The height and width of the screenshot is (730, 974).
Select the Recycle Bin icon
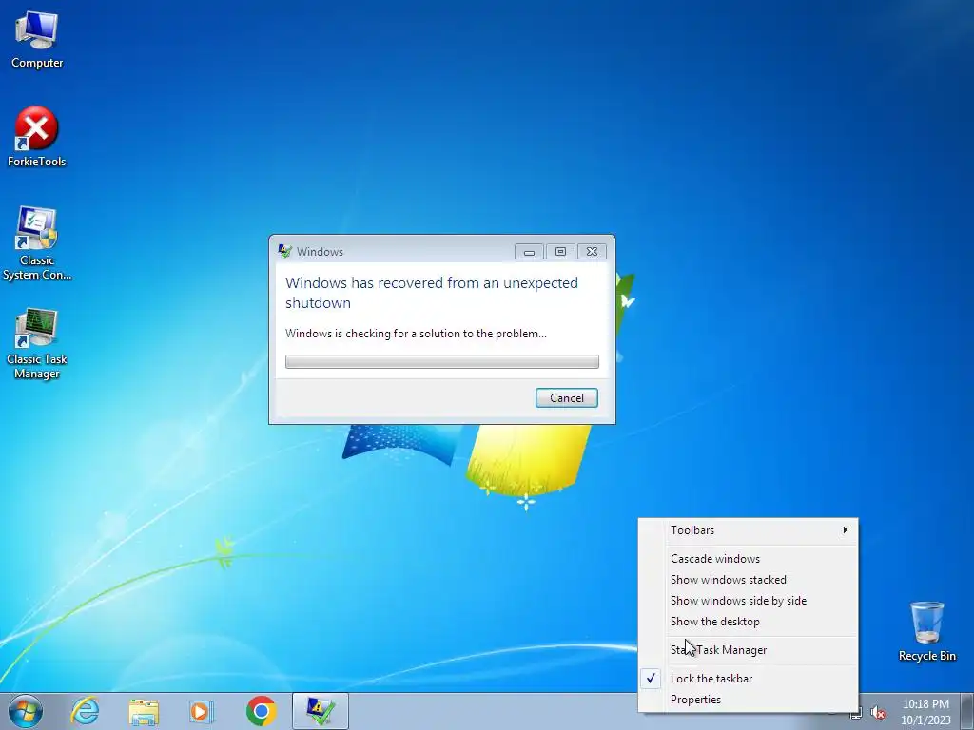[926, 631]
